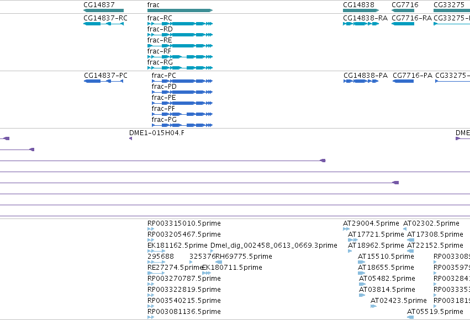470x320 pixels.
Task: Select AT02302.5prime EST label
Action: pyautogui.click(x=431, y=223)
